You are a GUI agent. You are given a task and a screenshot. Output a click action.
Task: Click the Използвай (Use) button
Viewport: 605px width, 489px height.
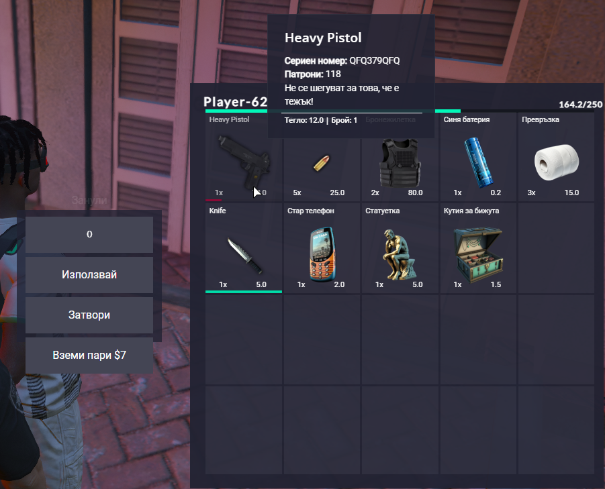[89, 275]
